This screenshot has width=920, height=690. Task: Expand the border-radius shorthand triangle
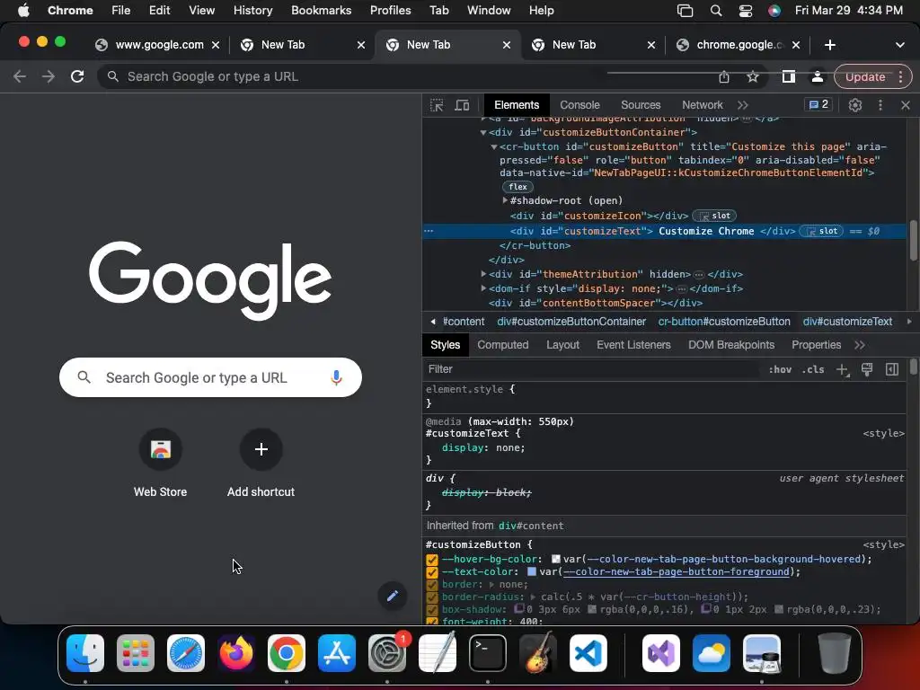point(533,597)
